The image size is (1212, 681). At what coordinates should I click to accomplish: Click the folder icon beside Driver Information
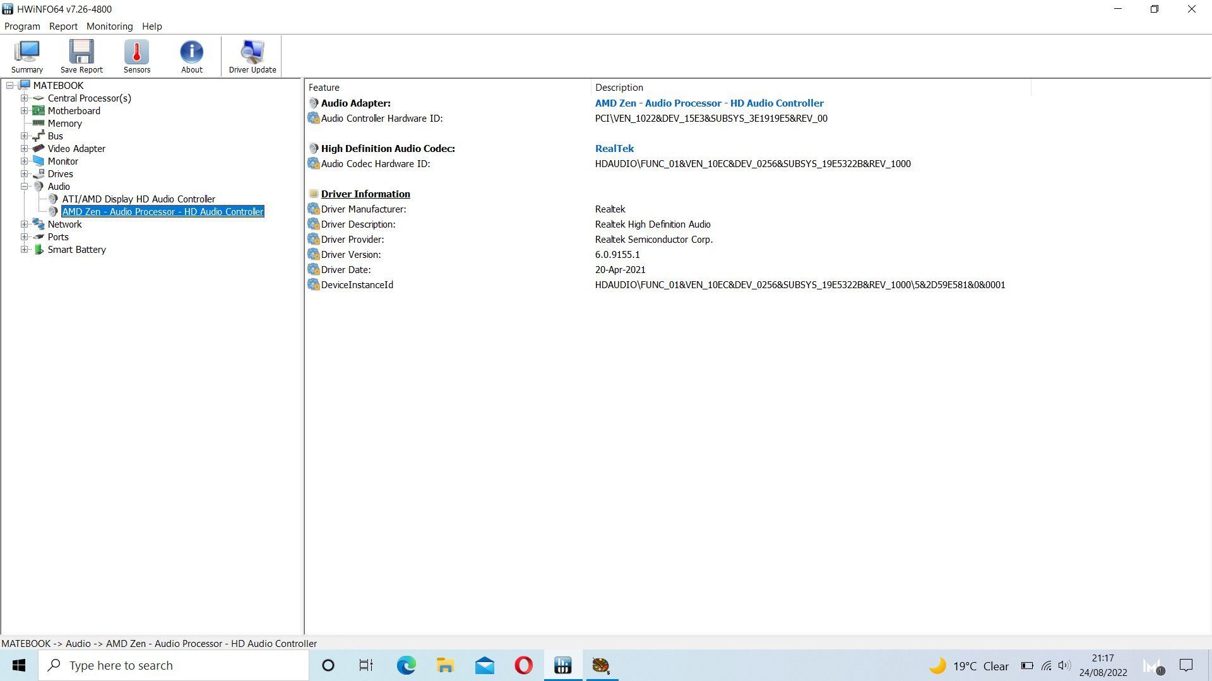point(314,194)
